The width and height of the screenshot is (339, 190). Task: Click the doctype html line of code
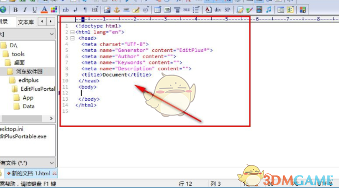coord(98,26)
